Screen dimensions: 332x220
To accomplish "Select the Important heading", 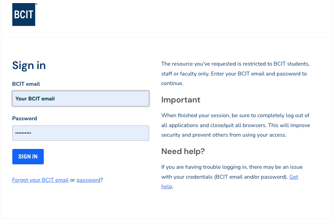I will pos(181,100).
